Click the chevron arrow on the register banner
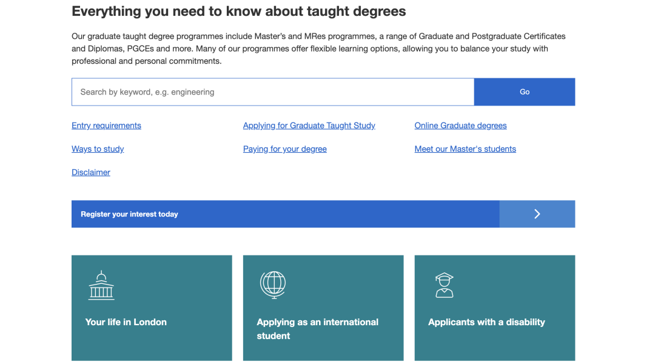This screenshot has width=655, height=364. click(x=537, y=214)
